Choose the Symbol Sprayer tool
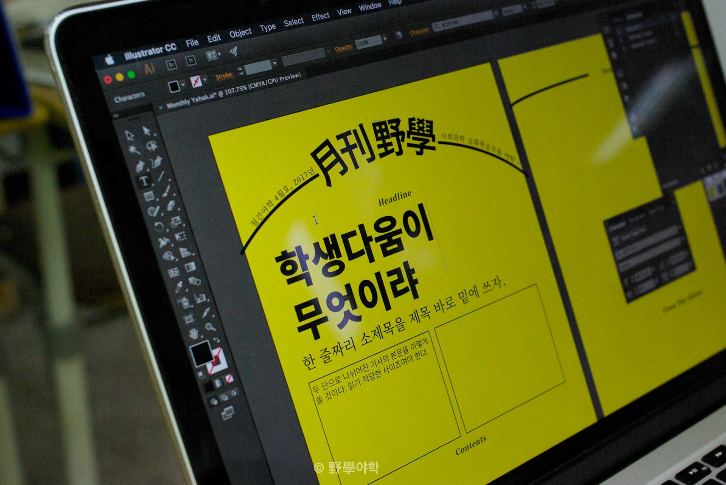726x485 pixels. click(184, 302)
